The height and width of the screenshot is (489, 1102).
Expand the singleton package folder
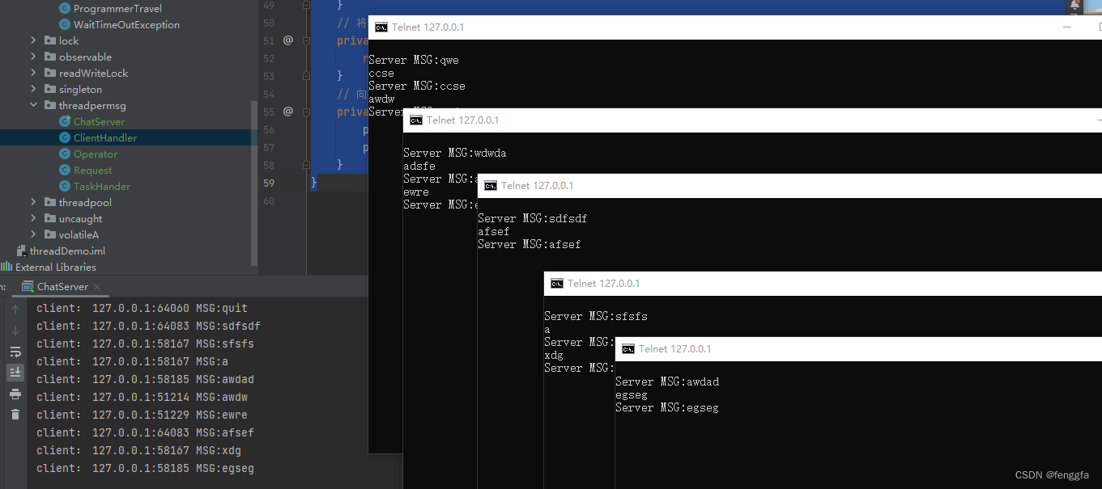click(33, 89)
